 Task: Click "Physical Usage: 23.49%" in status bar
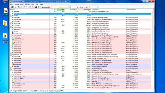click(56, 91)
